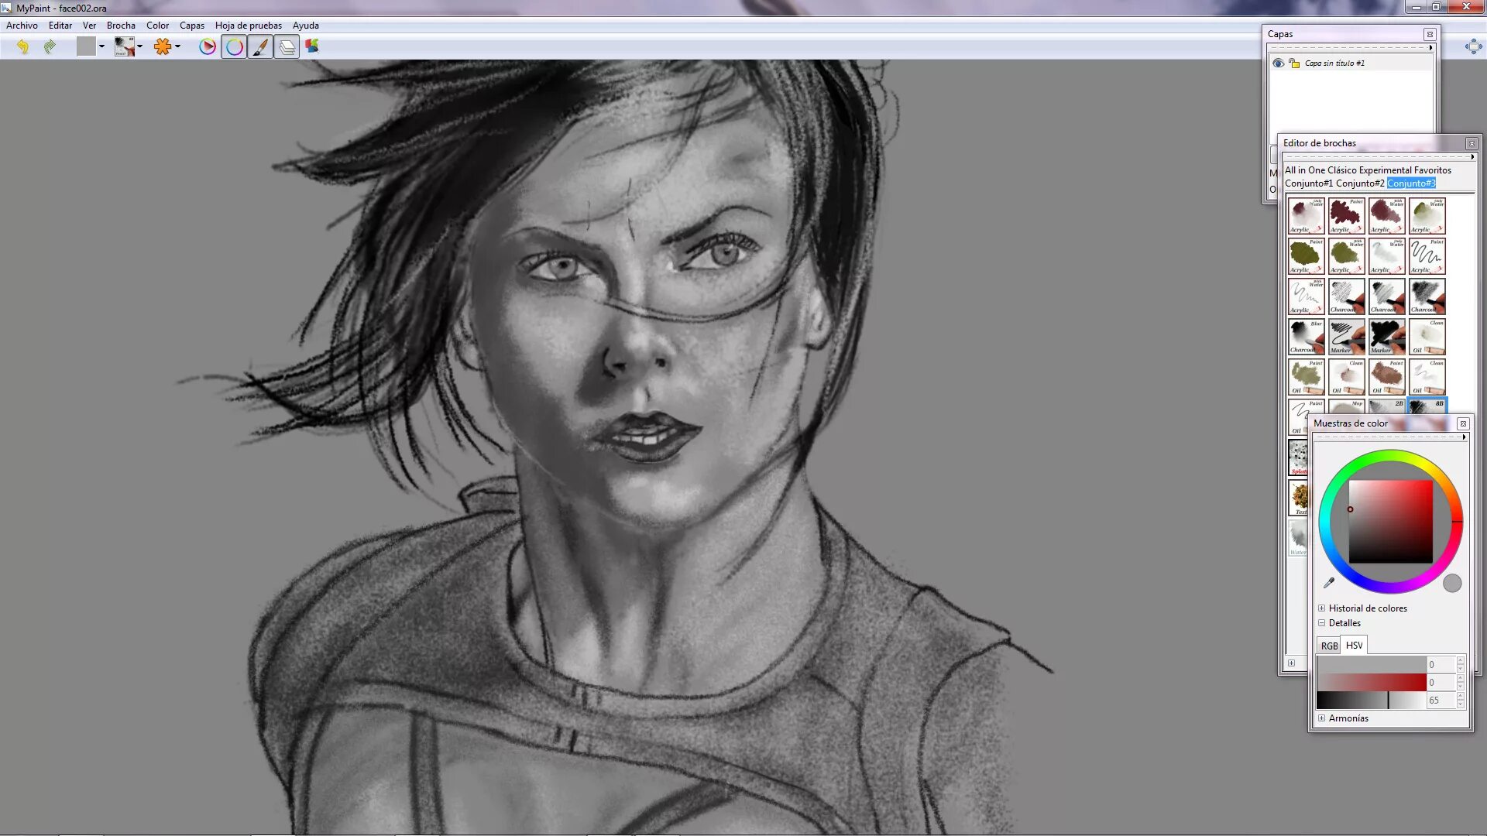Image resolution: width=1487 pixels, height=836 pixels.
Task: Toggle the paintbrush window button
Action: click(x=260, y=47)
